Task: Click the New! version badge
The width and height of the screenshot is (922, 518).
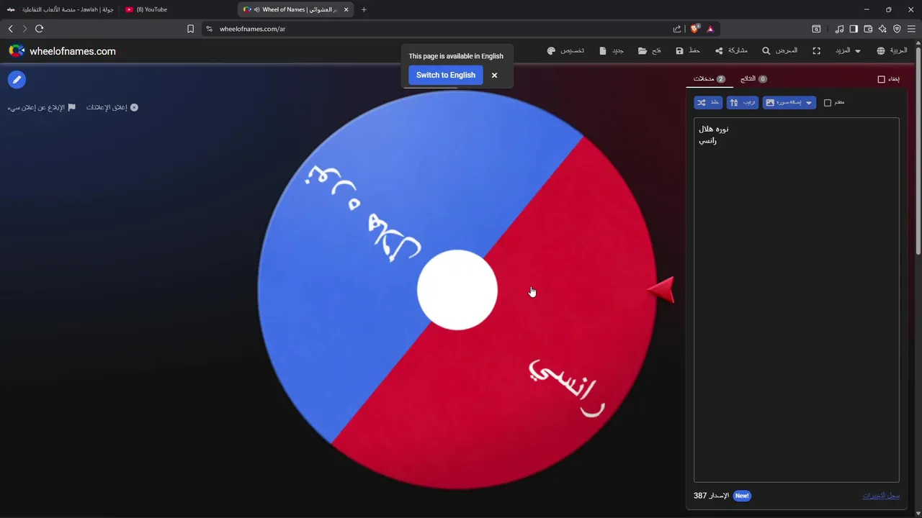Action: [742, 496]
